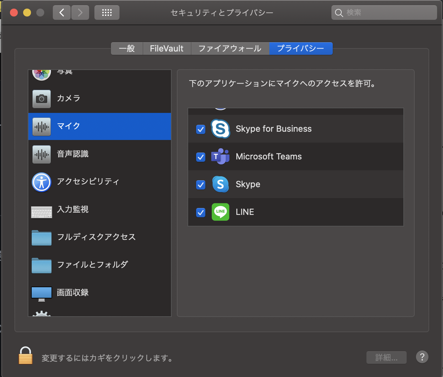
Task: Click the folder icon for フルディスクアクセス
Action: coord(42,238)
